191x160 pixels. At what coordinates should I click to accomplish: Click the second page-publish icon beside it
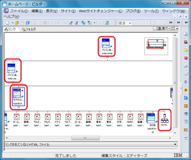[77, 23]
